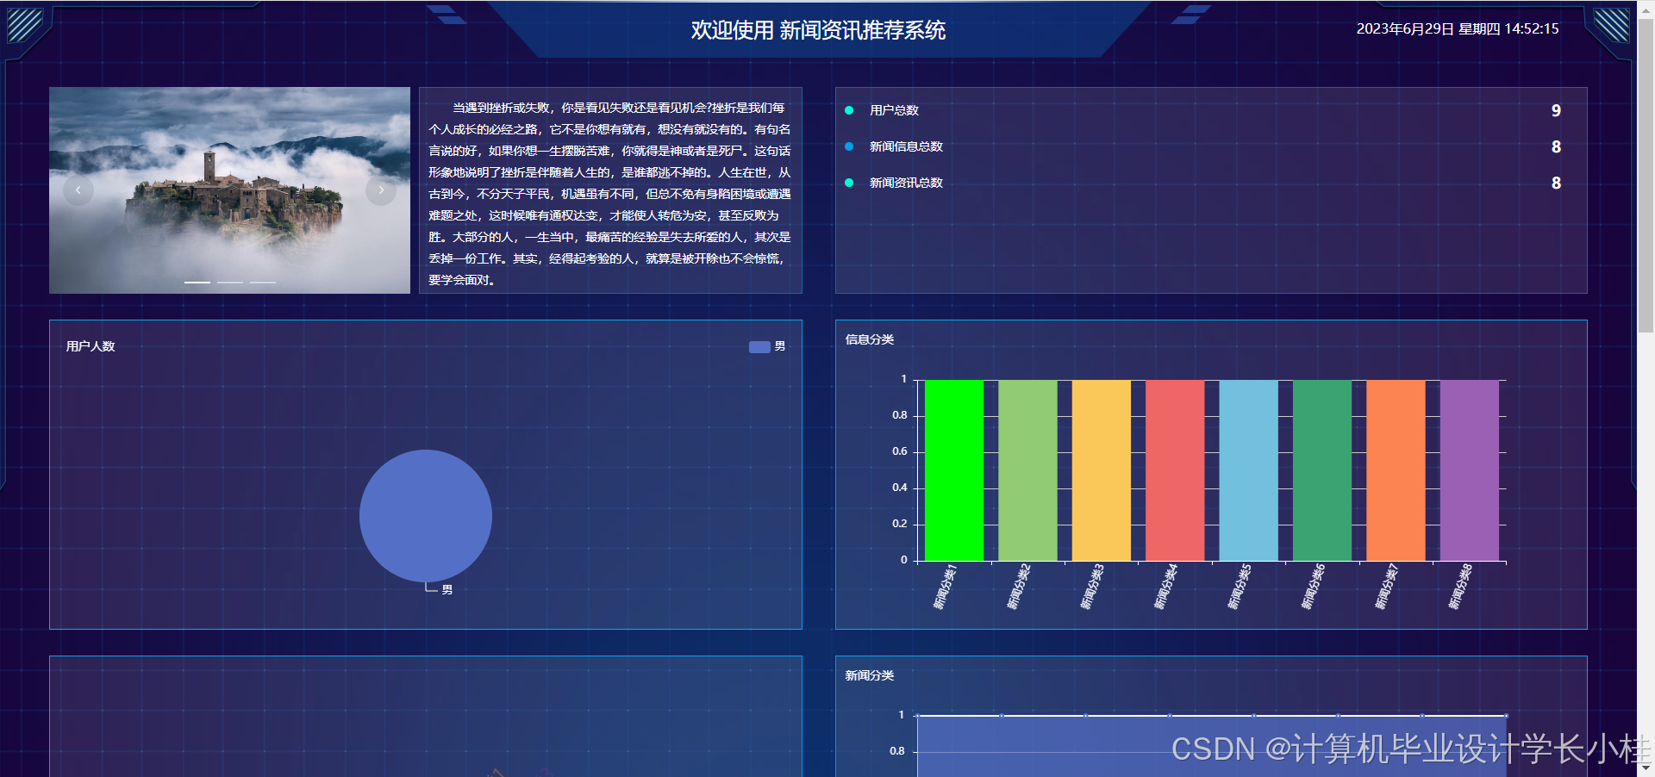Select the third carousel indicator dot

261,282
